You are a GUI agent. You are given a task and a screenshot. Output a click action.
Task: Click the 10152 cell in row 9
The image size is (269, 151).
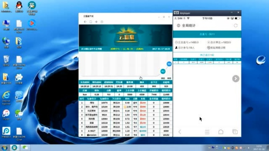tap(166, 135)
